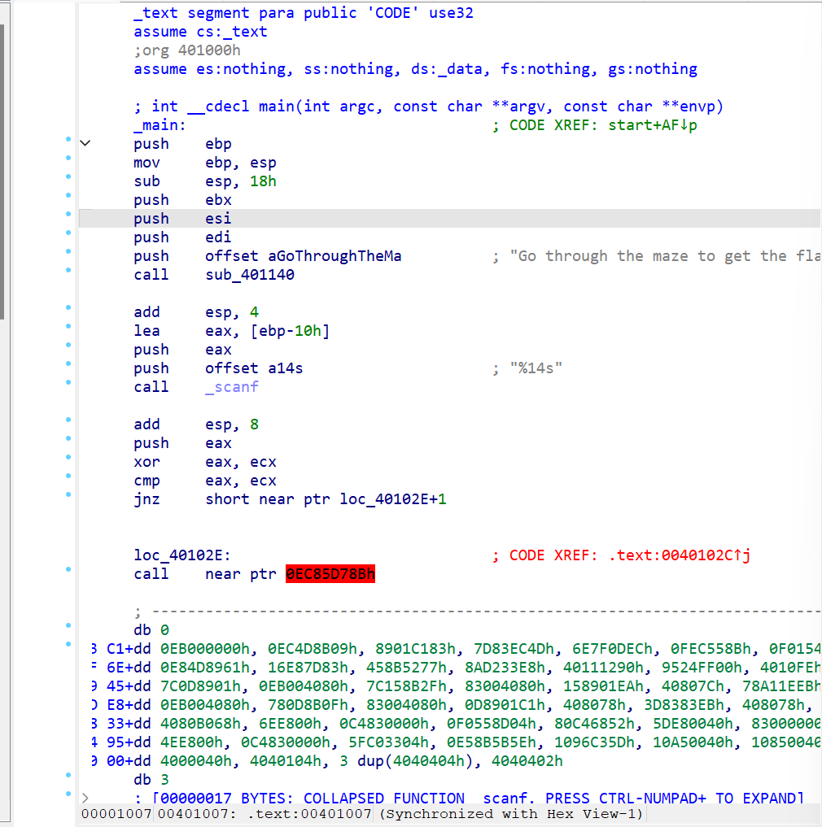Click margin dot beside db 3 line

68,776
